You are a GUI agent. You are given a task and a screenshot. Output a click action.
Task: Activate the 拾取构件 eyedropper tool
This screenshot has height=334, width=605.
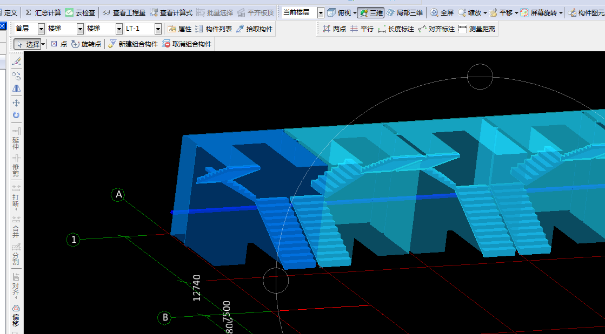coord(254,29)
